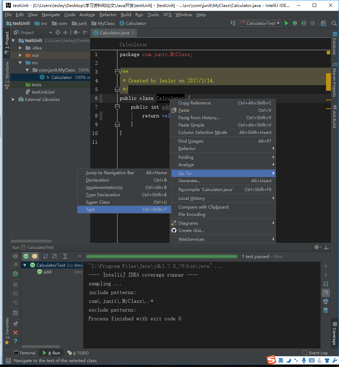This screenshot has height=367, width=339.
Task: Collapse the src folder
Action: point(20,62)
